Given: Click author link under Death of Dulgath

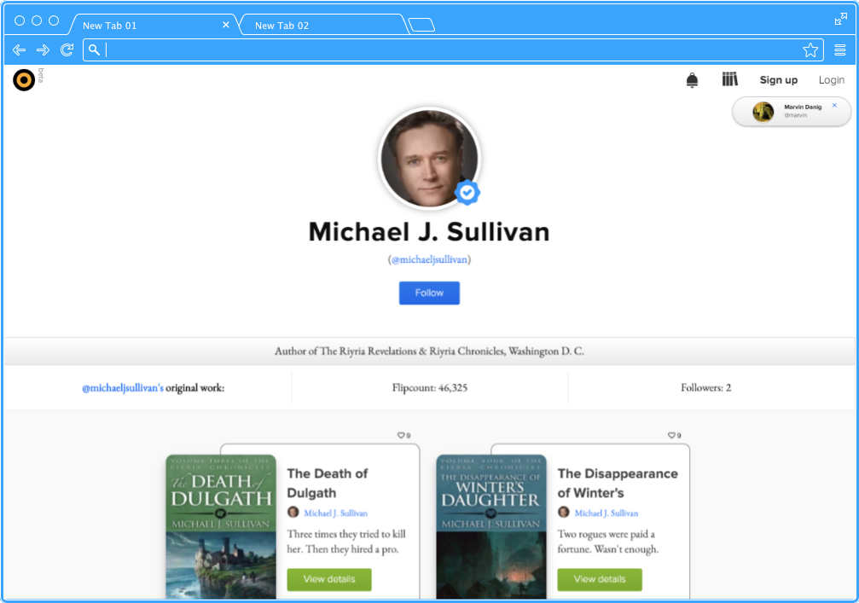Looking at the screenshot, I should pos(335,513).
